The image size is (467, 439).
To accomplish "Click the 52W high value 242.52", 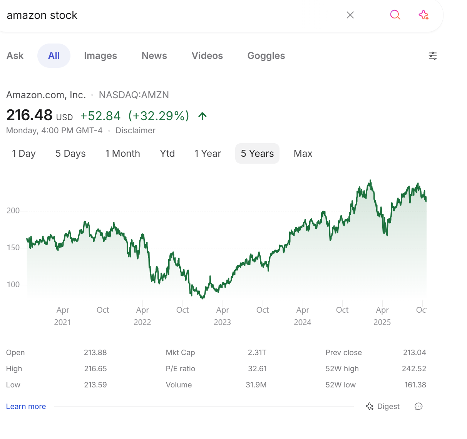I will click(x=414, y=369).
